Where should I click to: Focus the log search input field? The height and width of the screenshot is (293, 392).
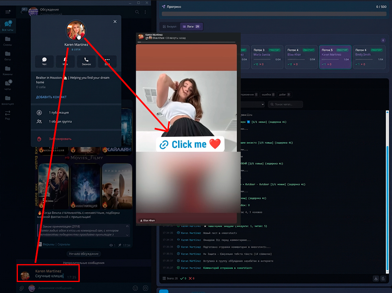point(285,104)
